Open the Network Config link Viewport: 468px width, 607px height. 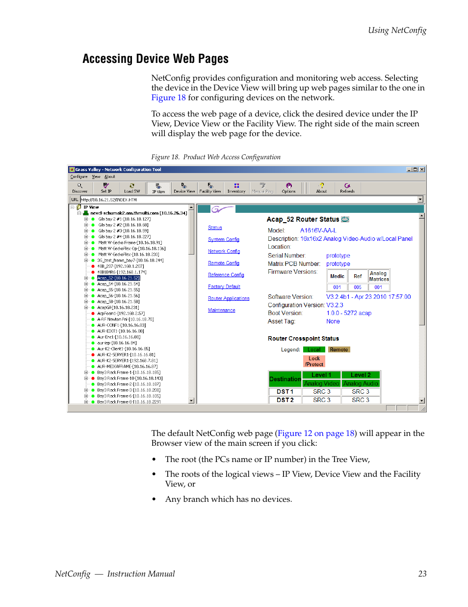point(224,251)
